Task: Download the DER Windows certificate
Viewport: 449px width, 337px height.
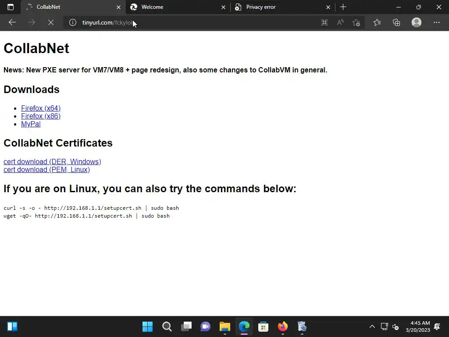Action: (52, 161)
